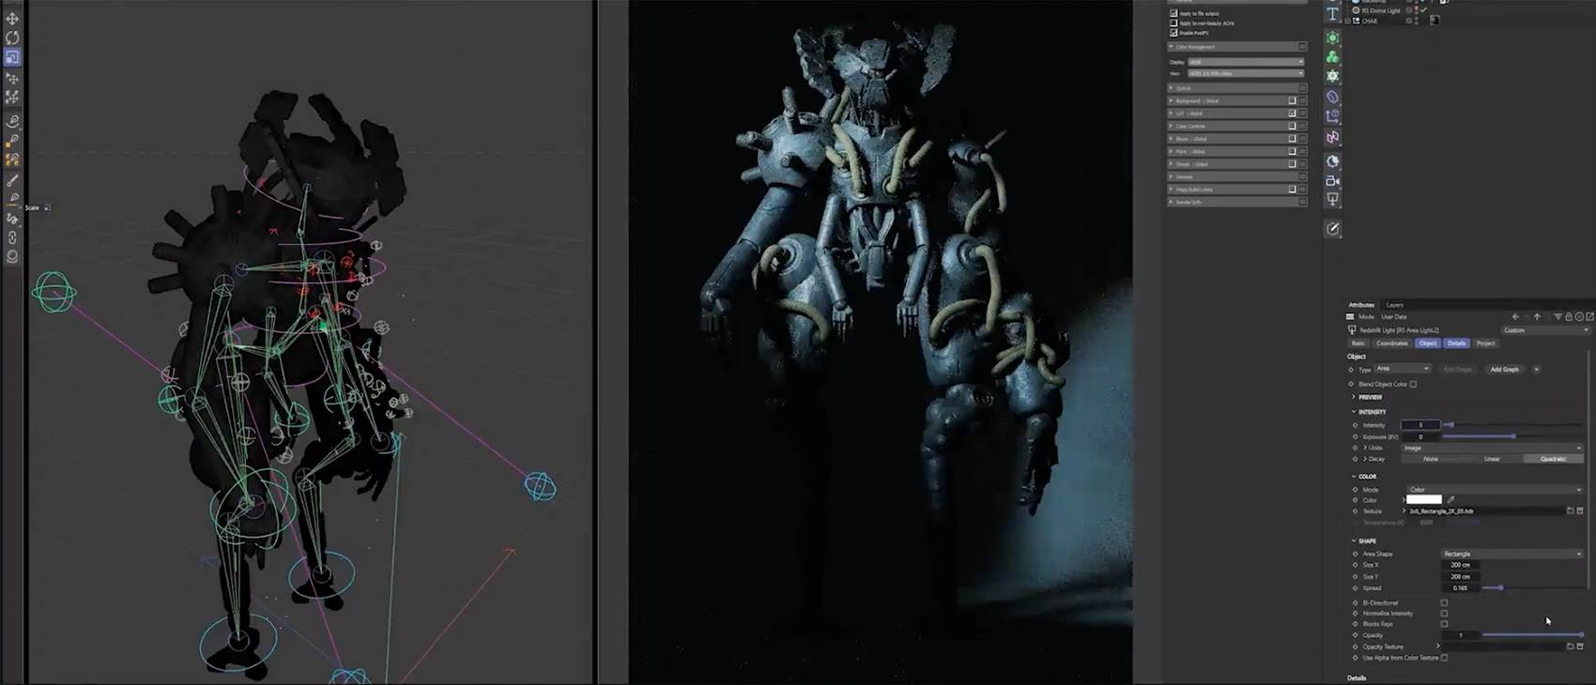The image size is (1596, 685).
Task: Click the Attributes target mode circle icon
Action: pos(1579,317)
